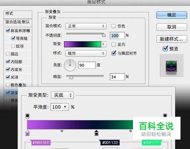The width and height of the screenshot is (190, 149).
Task: Enable the 描边 checkbox
Action: pyautogui.click(x=8, y=54)
